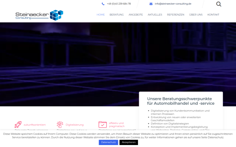Click the Steinaecker Consulting cube logo
The image size is (236, 147).
click(39, 15)
